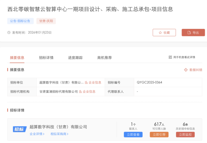Open 企业详情 link with chevron
The width and height of the screenshot is (207, 143).
point(37,134)
